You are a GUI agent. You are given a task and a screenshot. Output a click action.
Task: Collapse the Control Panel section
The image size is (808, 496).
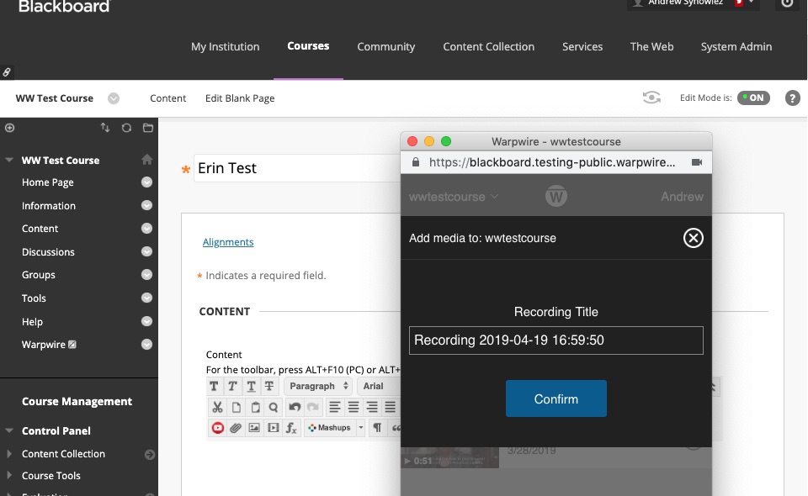[9, 430]
